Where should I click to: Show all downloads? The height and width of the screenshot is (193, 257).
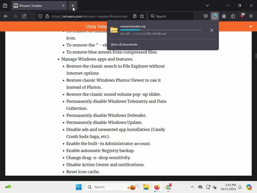pos(124,44)
